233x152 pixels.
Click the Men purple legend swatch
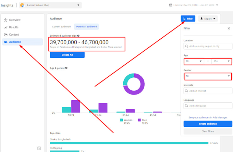(x=139, y=120)
